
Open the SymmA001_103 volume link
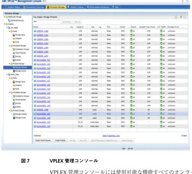coord(43,114)
